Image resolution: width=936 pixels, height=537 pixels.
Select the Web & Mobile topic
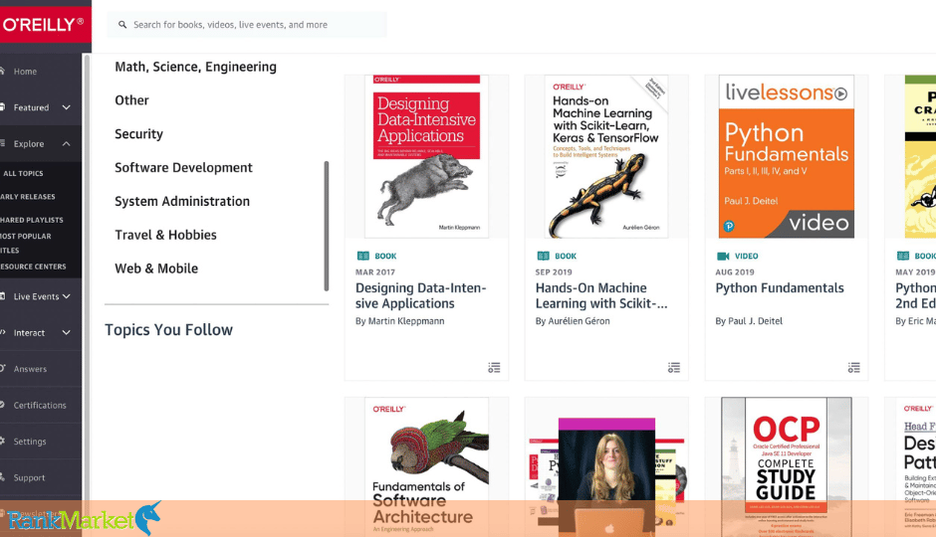(155, 268)
